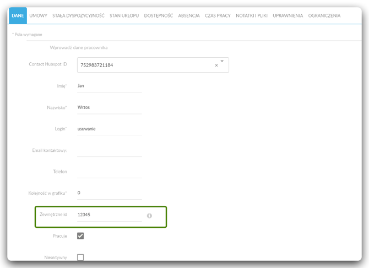Select the DOSTĘPNOŚĆ tab
Viewport: 369px width, 268px height.
point(159,15)
